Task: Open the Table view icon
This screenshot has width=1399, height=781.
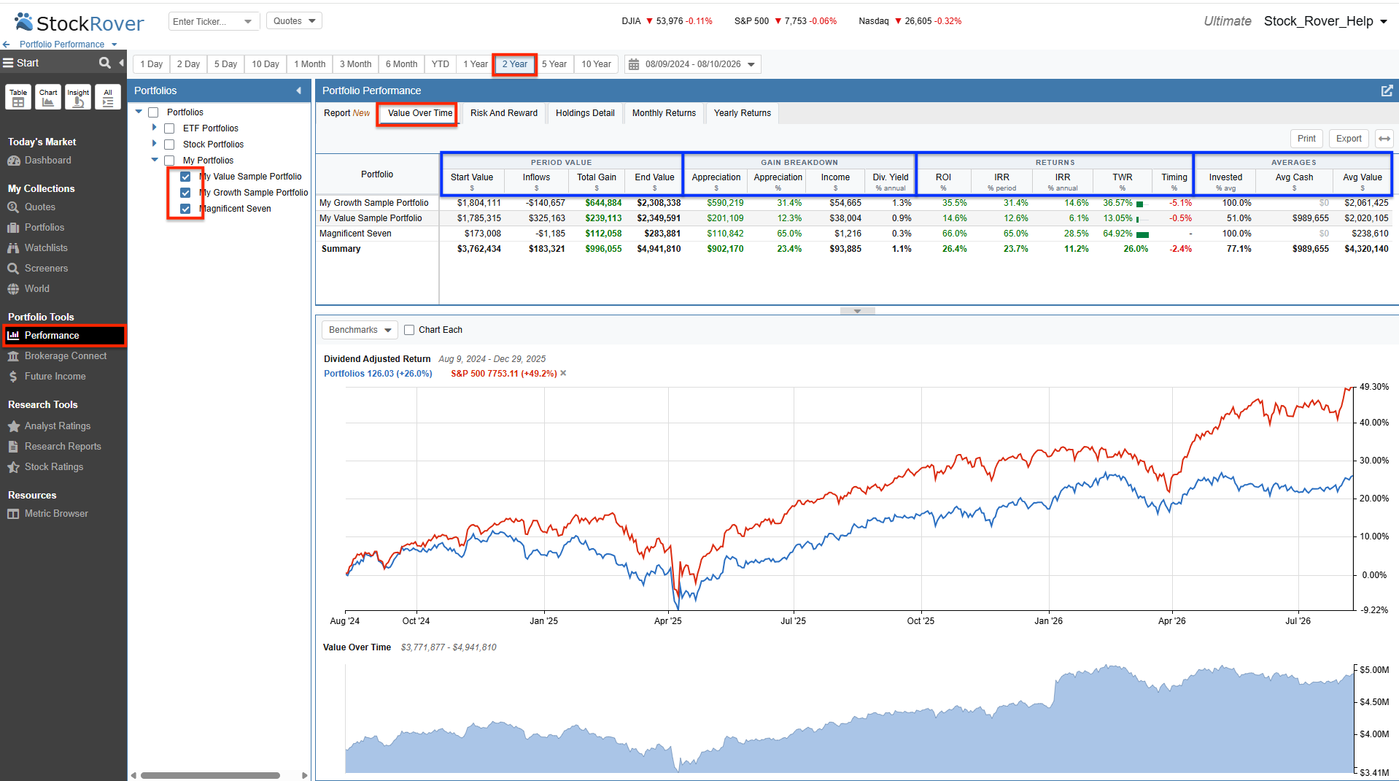Action: click(x=18, y=97)
